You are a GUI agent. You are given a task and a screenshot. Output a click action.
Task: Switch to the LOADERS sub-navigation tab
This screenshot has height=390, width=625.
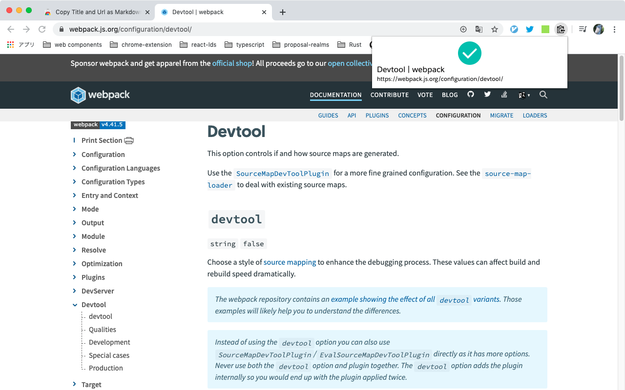point(535,116)
